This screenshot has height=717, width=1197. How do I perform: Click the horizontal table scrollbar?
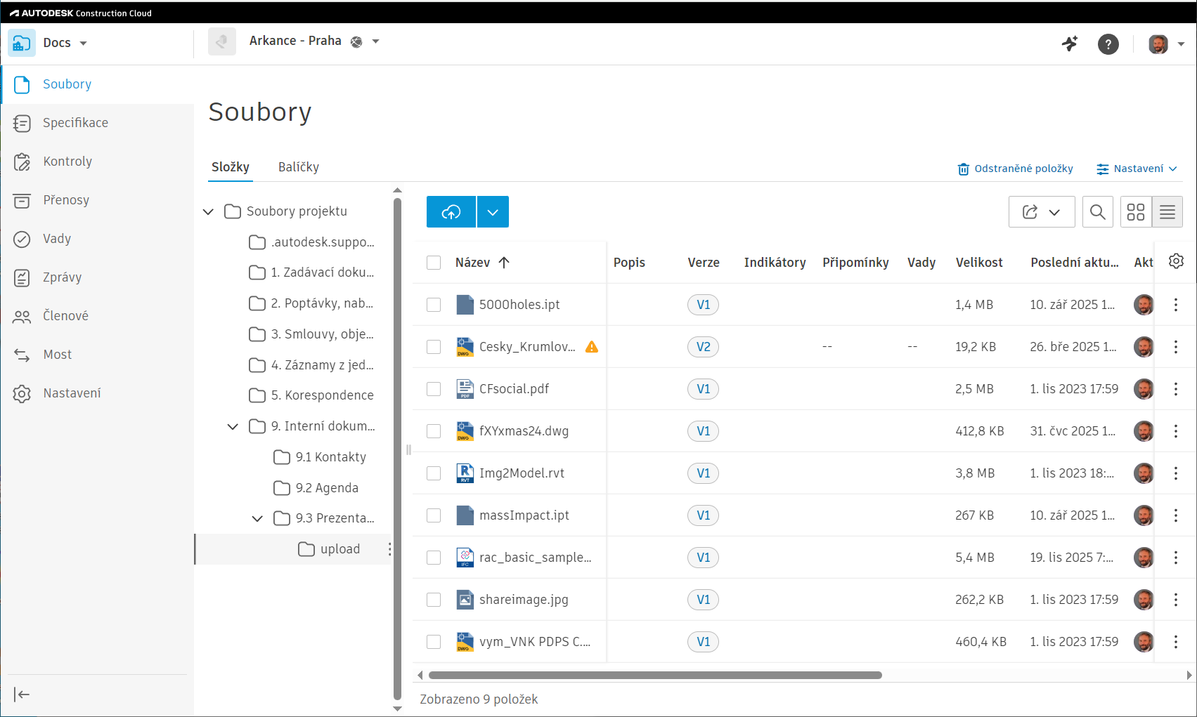tap(654, 676)
